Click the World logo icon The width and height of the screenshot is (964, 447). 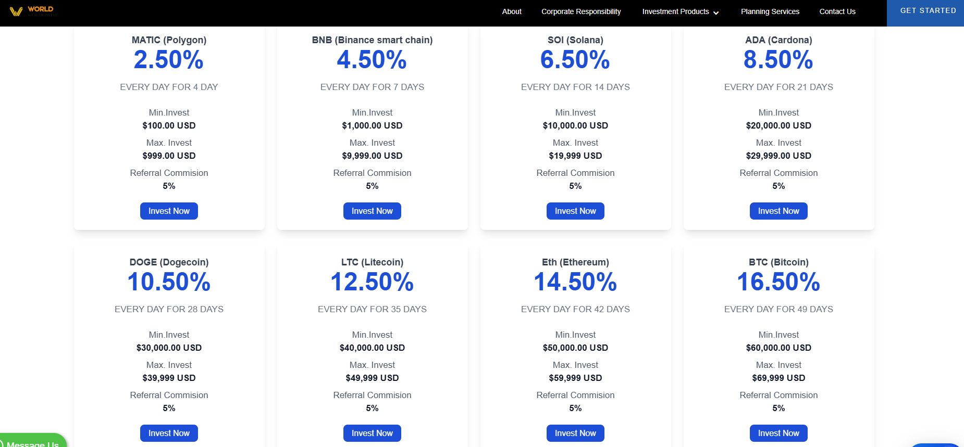17,11
